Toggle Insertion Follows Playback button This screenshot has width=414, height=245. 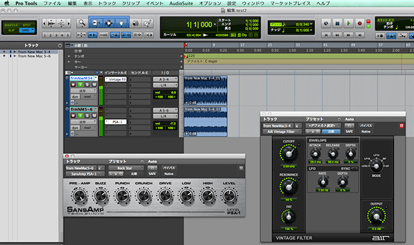pyautogui.click(x=149, y=35)
